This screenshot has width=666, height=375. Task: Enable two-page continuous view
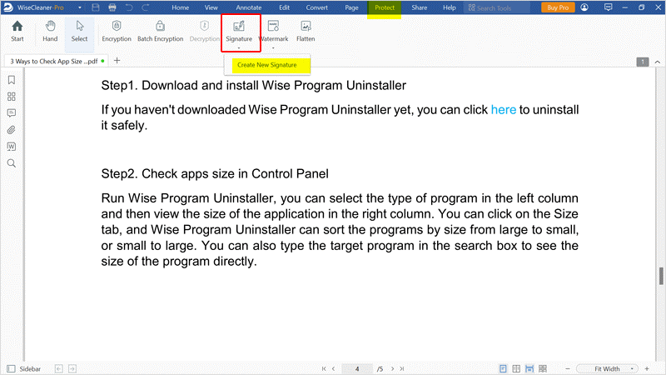(x=543, y=368)
